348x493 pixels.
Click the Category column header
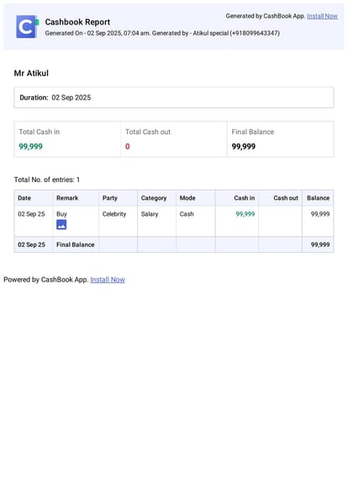point(154,198)
